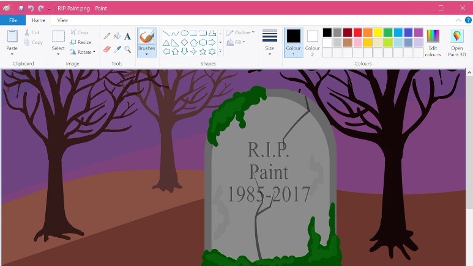473x266 pixels.
Task: Select the Magnifier tool
Action: [x=127, y=49]
